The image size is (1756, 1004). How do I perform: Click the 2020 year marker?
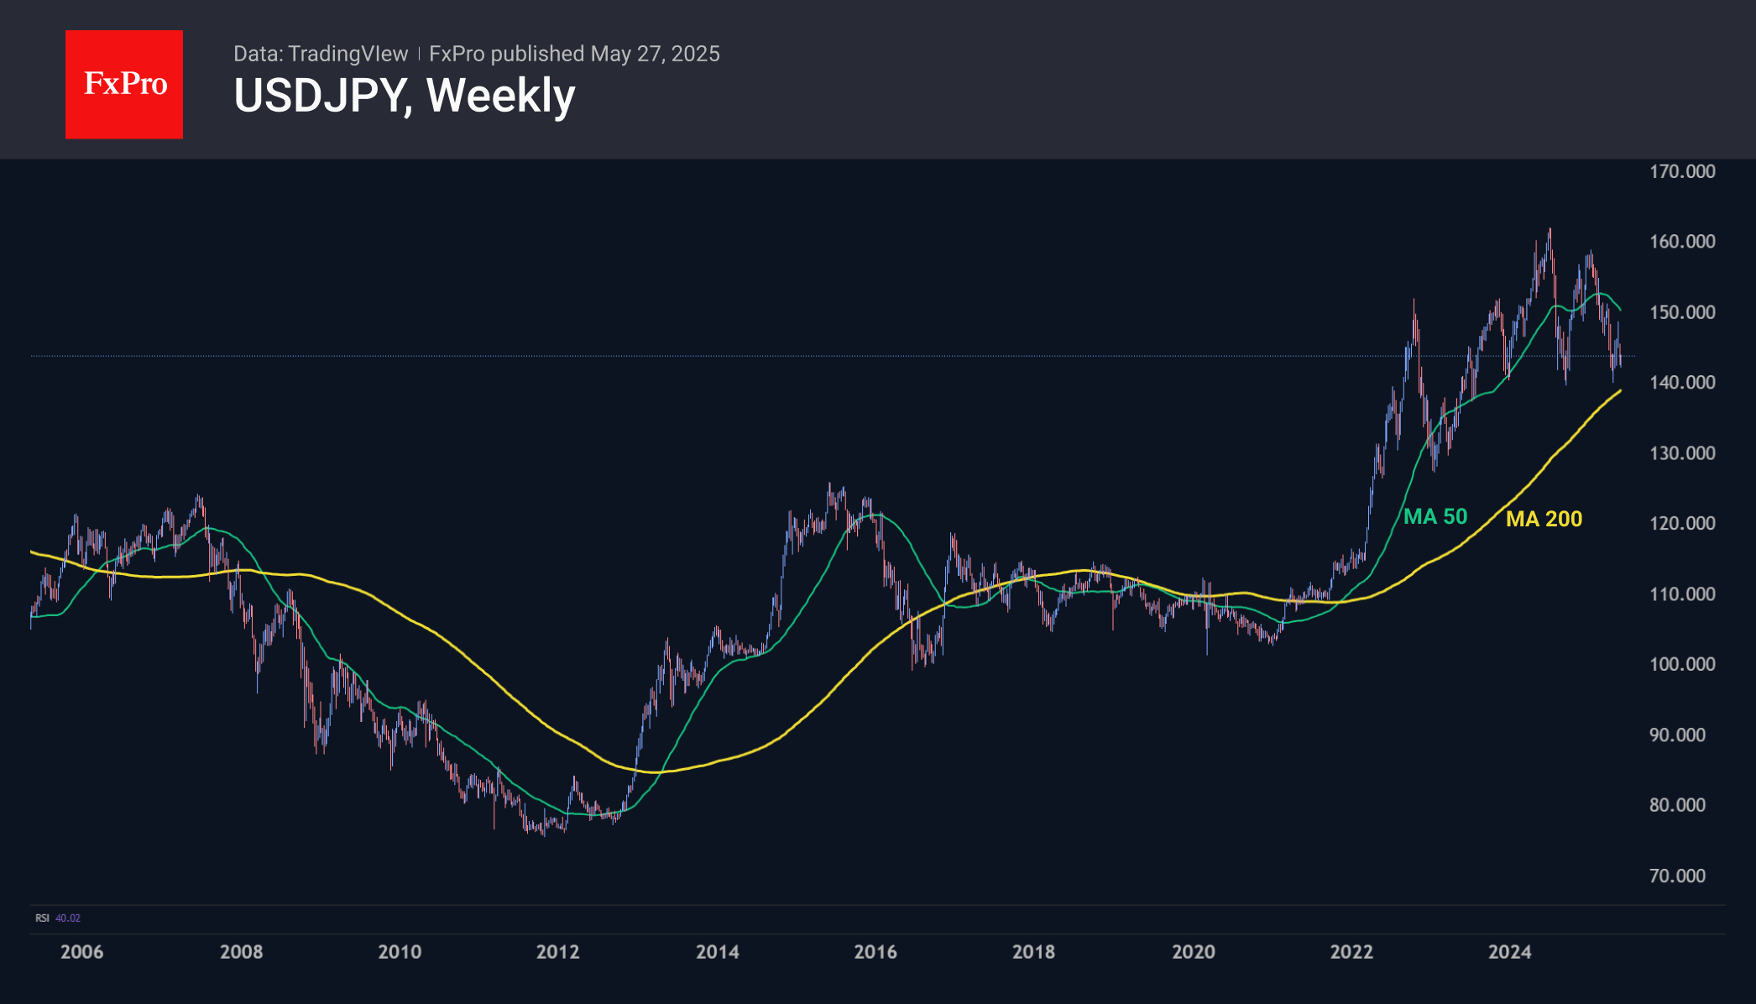[1193, 952]
